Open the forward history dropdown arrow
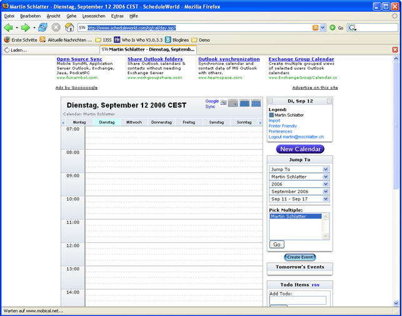This screenshot has height=316, width=402. (x=34, y=27)
